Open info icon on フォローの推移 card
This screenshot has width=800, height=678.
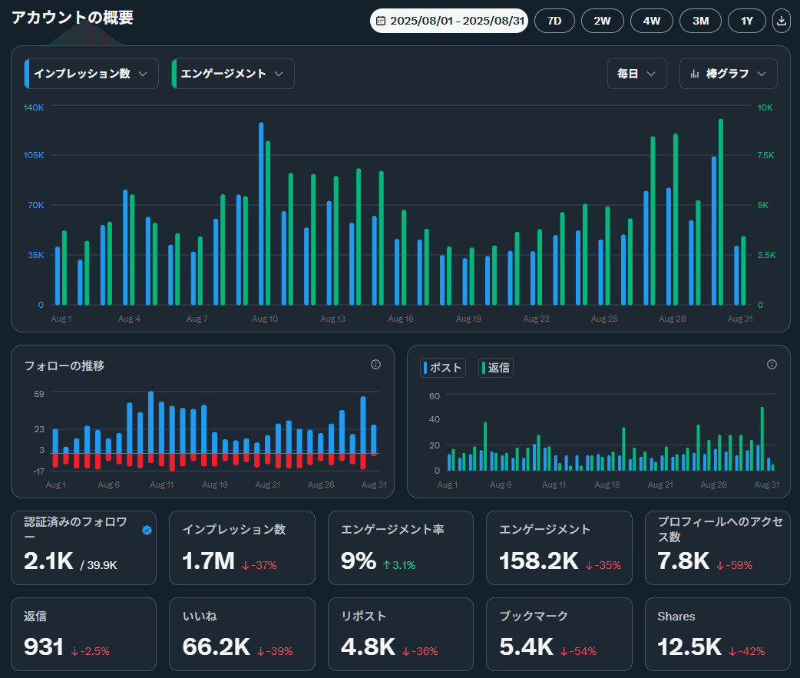pyautogui.click(x=375, y=364)
